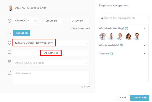Click the note document icon
The width and height of the screenshot is (152, 102).
click(x=10, y=73)
